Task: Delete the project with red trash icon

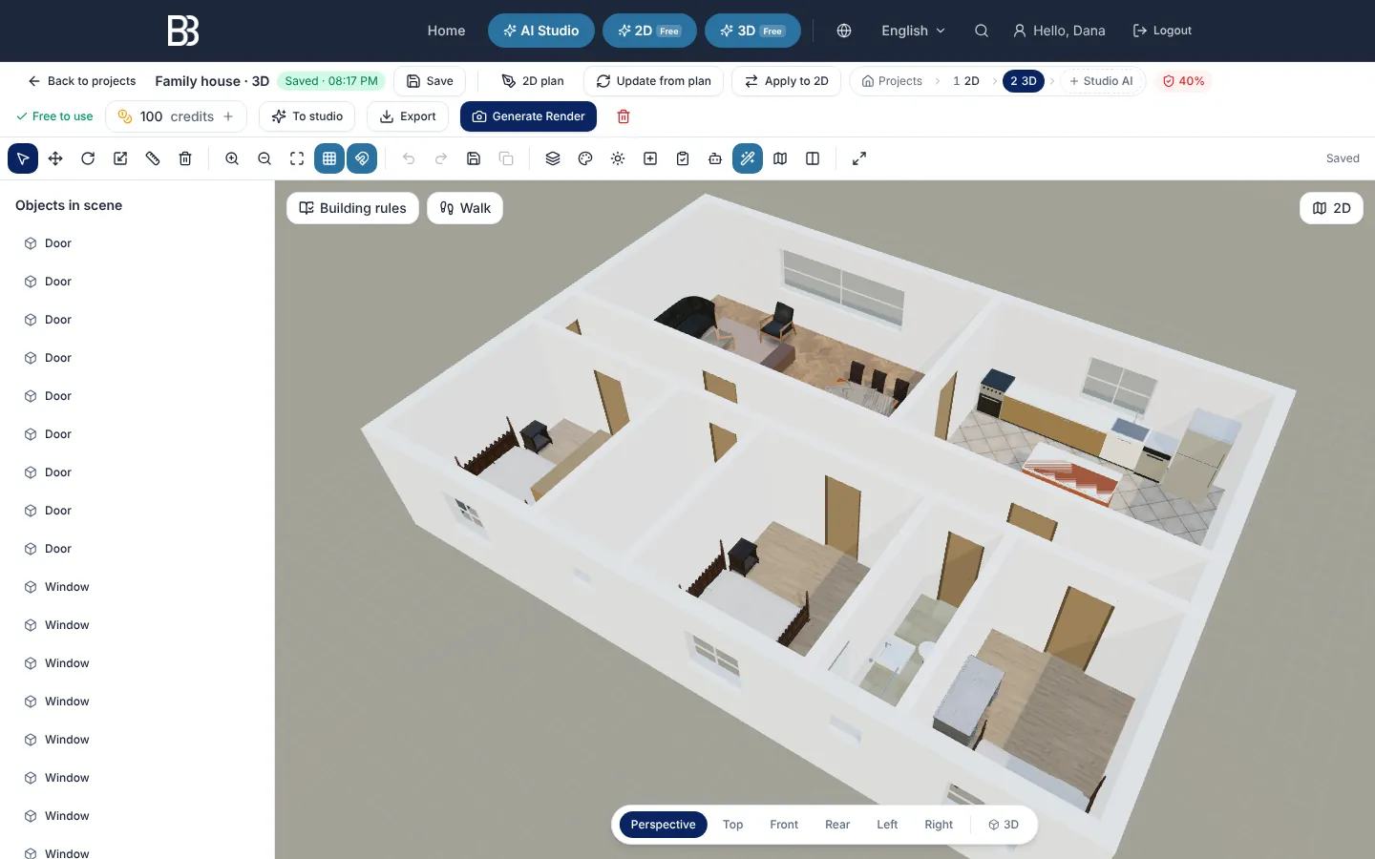Action: (624, 116)
